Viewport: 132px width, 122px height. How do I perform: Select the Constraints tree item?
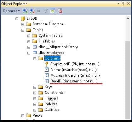(x=54, y=93)
